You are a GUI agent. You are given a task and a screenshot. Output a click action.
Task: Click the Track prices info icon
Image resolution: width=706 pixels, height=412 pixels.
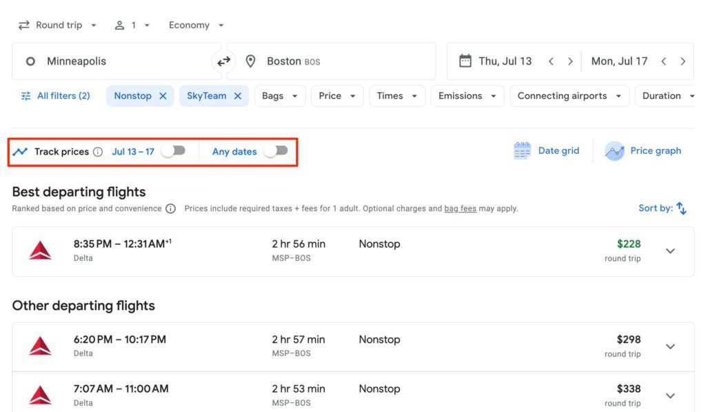click(x=98, y=152)
